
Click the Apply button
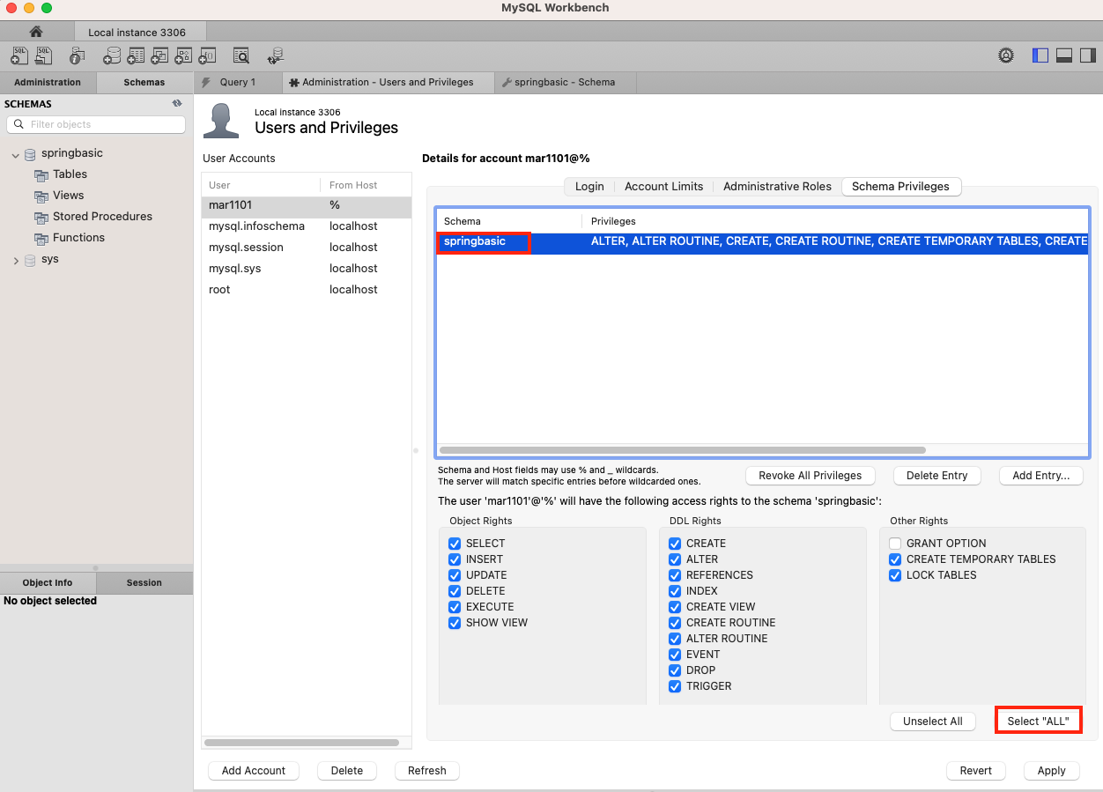[x=1051, y=771]
